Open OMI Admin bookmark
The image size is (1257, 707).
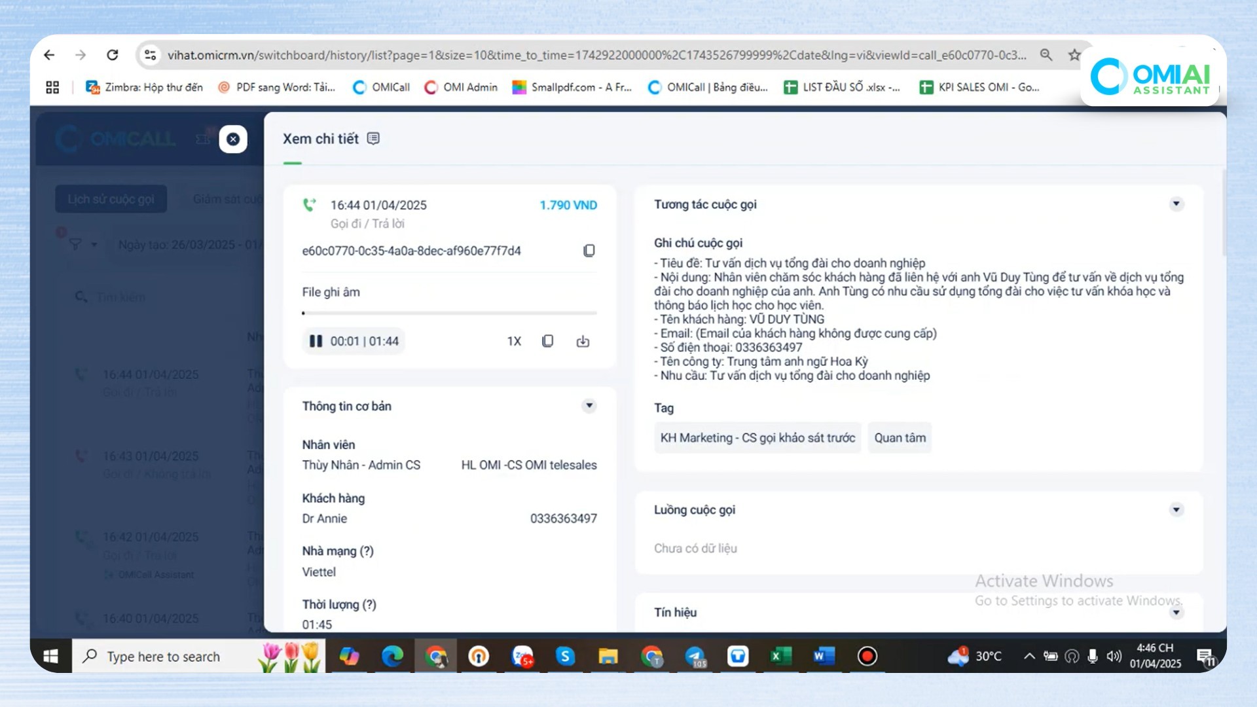click(461, 87)
